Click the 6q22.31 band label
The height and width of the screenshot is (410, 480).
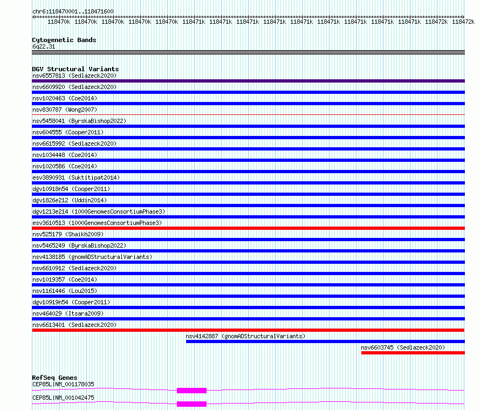pyautogui.click(x=44, y=46)
